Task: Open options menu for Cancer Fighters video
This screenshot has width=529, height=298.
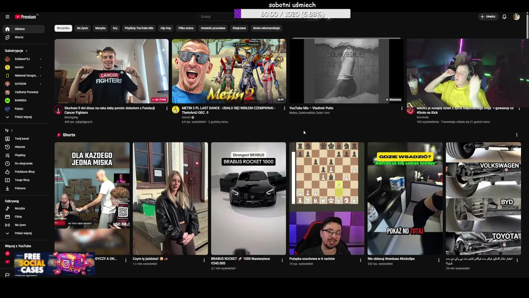Action: (167, 108)
